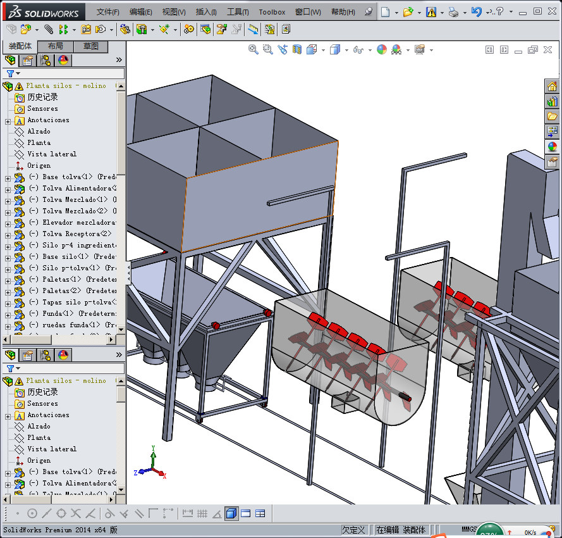Toggle the grid snap icon in bottom toolbar

coord(202,513)
